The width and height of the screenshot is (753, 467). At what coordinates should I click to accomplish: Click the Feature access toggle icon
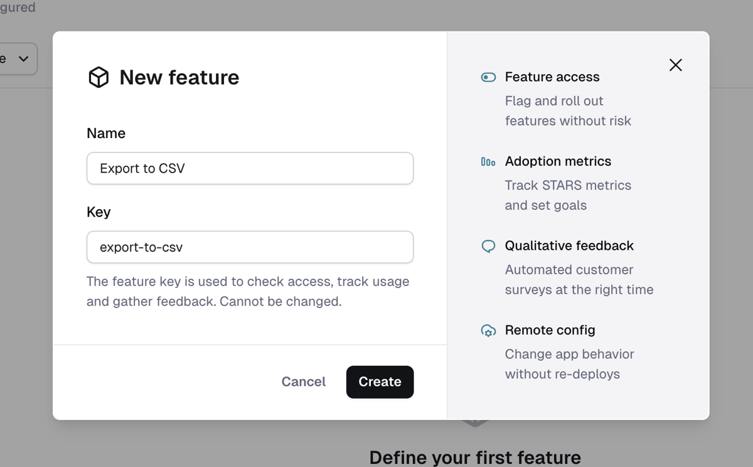tap(488, 77)
